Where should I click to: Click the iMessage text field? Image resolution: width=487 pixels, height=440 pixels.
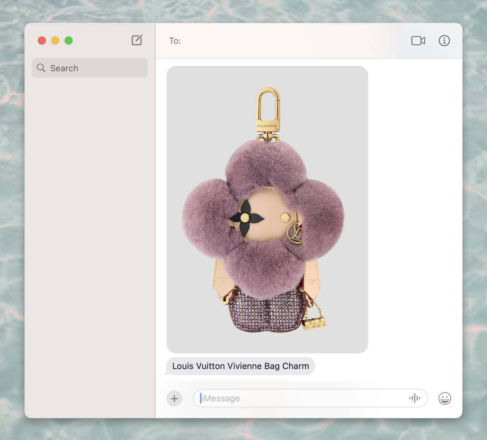(x=310, y=398)
